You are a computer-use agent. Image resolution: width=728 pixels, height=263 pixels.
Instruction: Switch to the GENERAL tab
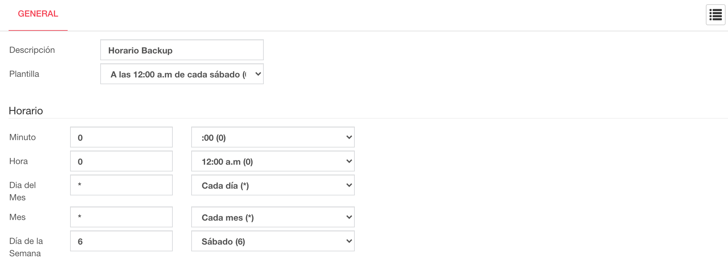[x=38, y=14]
